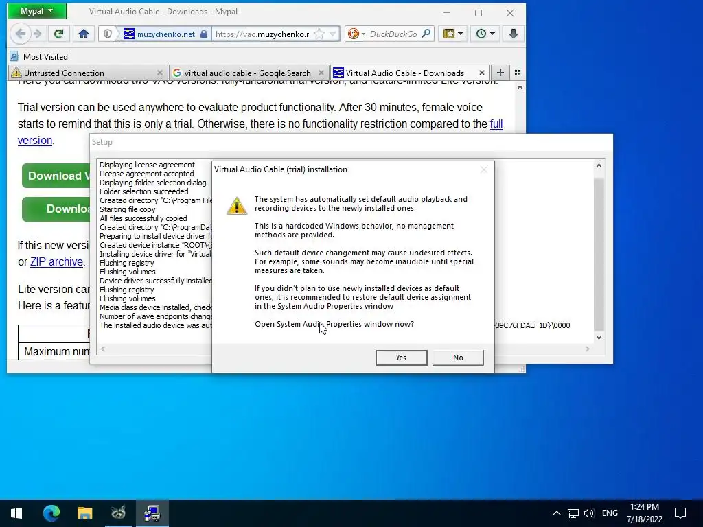Viewport: 703px width, 527px height.
Task: Open a new tab with the plus icon
Action: (x=500, y=73)
